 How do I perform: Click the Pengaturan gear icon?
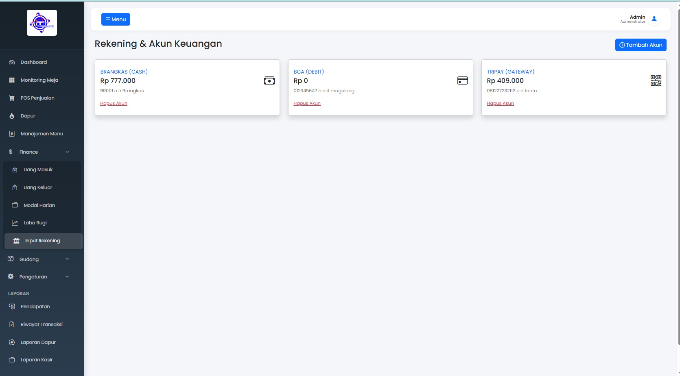11,276
